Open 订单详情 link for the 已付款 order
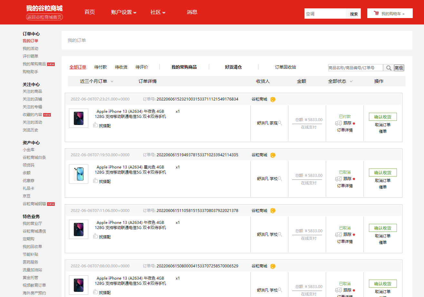 click(x=345, y=130)
